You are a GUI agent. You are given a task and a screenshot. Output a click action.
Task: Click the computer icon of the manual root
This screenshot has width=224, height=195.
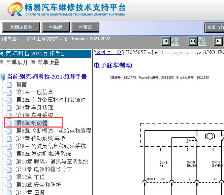coord(3,77)
